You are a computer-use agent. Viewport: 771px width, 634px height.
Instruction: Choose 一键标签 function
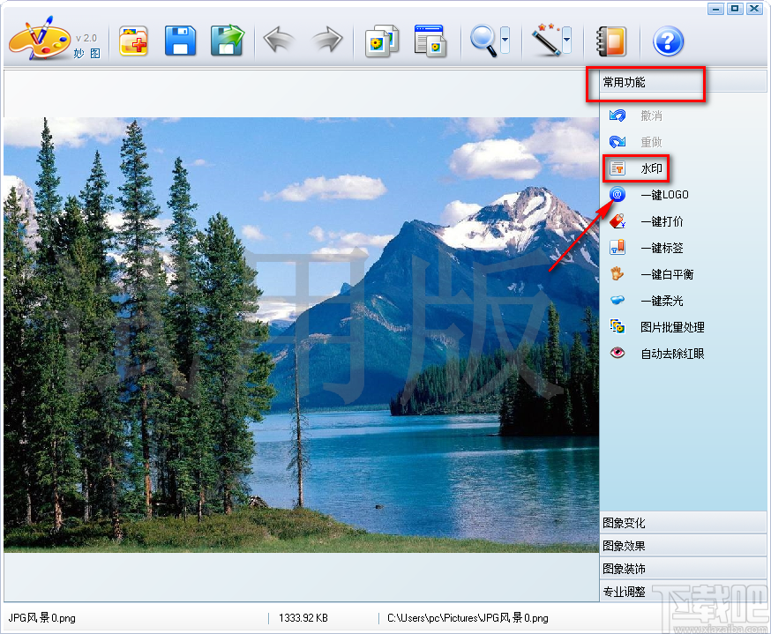click(662, 248)
